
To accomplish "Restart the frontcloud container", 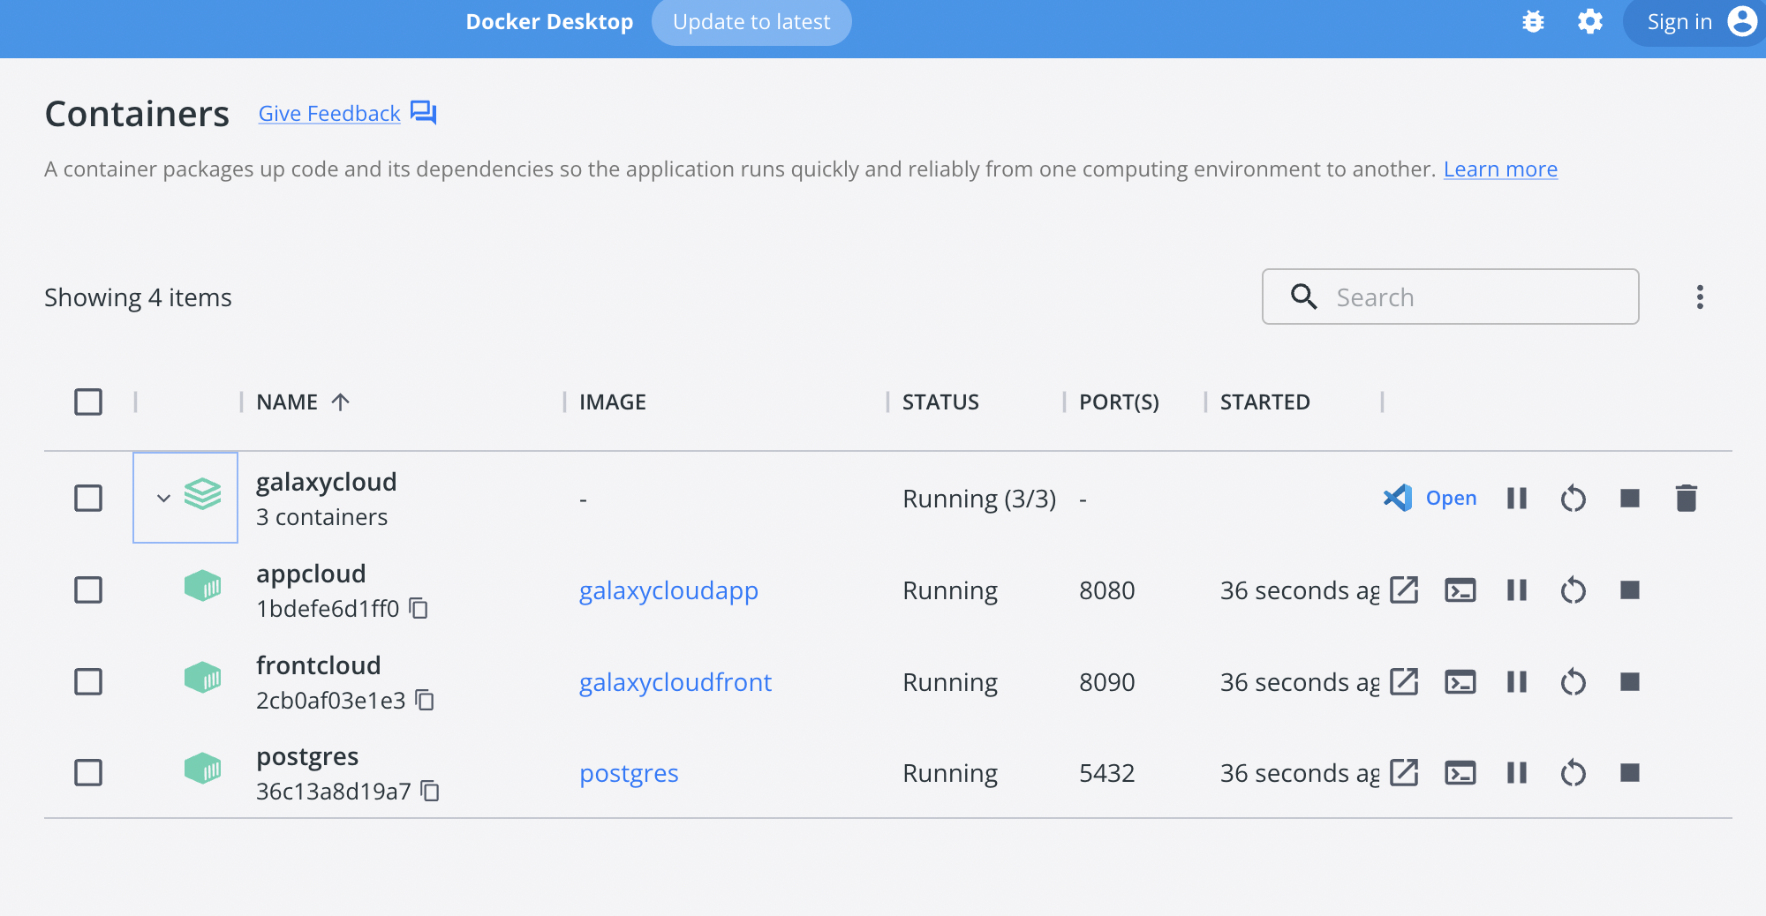I will tap(1574, 682).
